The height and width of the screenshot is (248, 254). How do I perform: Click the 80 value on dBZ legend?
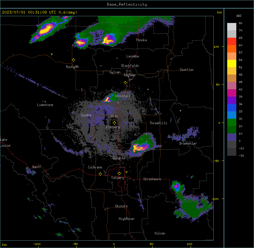pyautogui.click(x=240, y=23)
